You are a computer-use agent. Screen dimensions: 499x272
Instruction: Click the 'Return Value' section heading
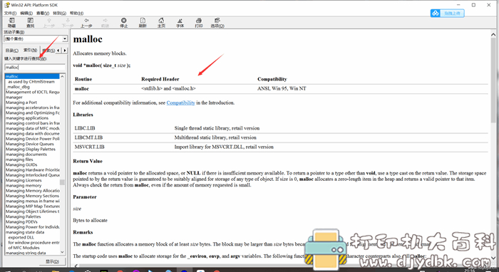pyautogui.click(x=88, y=161)
